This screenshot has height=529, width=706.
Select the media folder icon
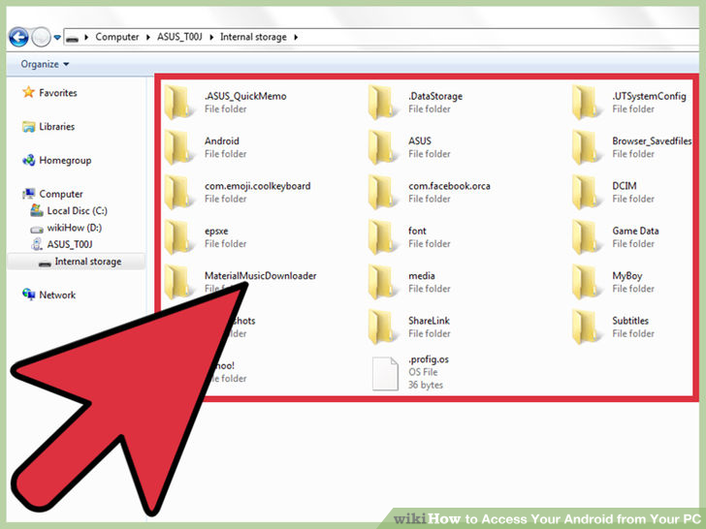point(382,283)
